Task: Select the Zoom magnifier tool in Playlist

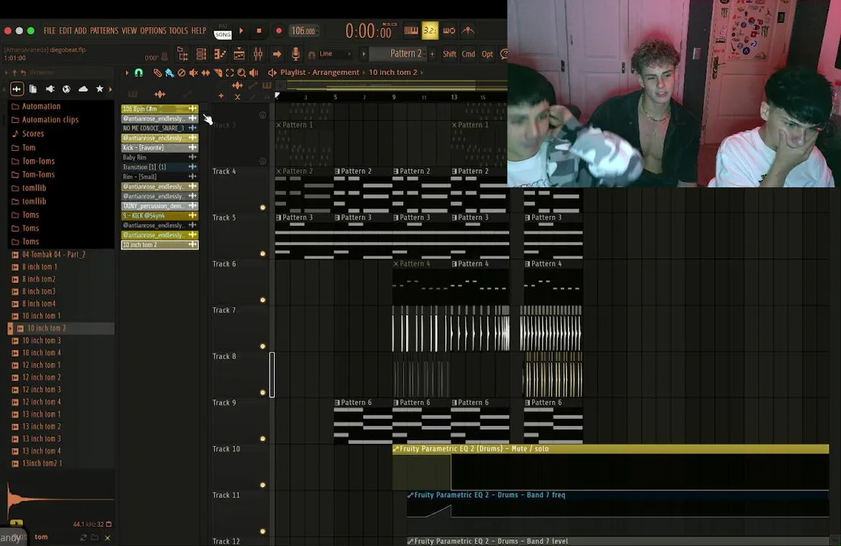Action: coord(242,72)
